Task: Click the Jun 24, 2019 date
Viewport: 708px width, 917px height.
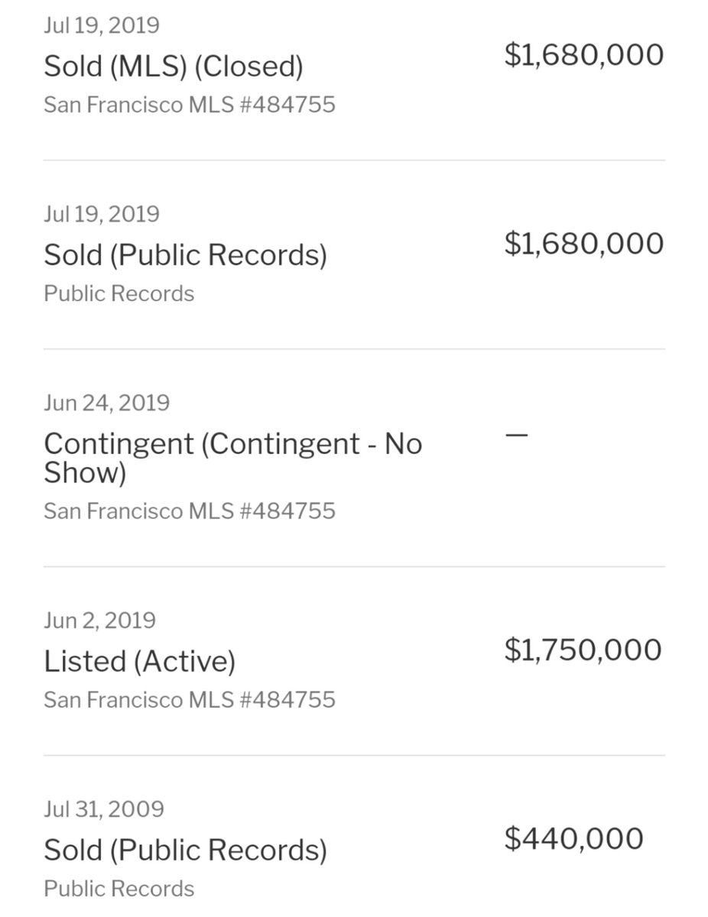Action: point(106,403)
